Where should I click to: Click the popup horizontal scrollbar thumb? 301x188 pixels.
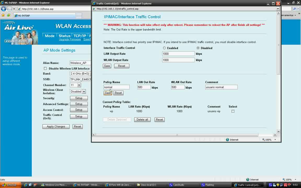tap(177, 135)
